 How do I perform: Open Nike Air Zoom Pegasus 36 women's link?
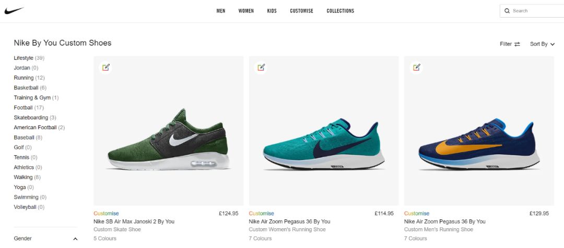(x=289, y=221)
